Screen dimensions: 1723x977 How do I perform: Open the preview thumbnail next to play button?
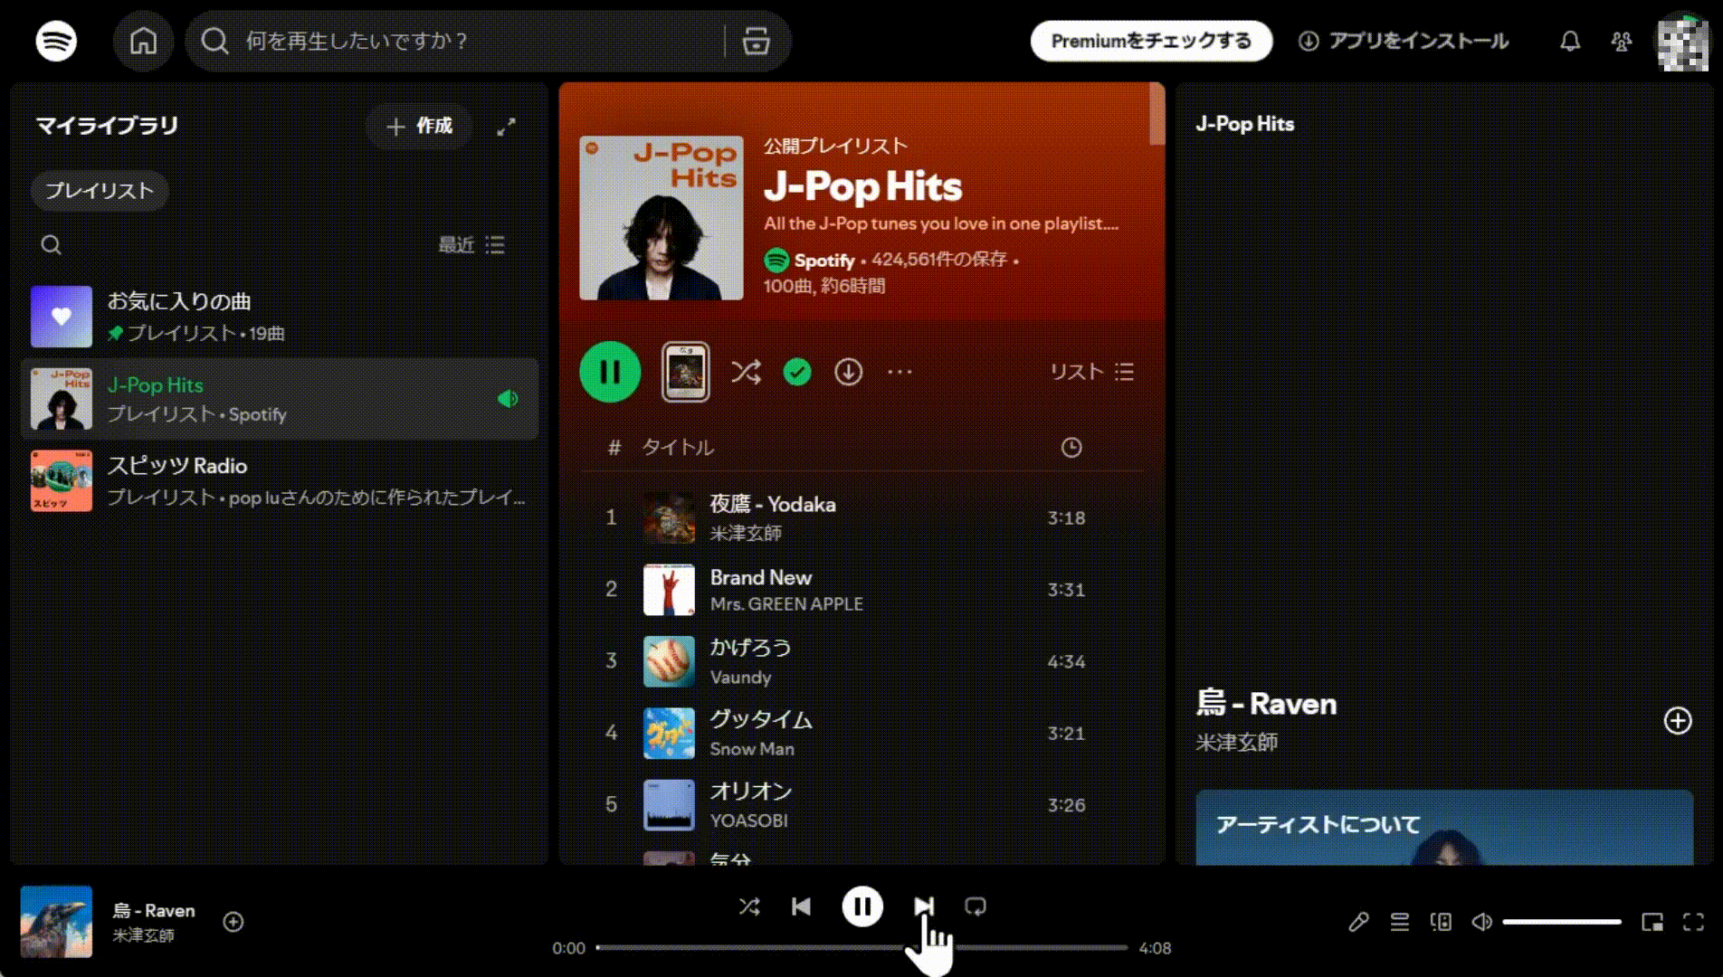tap(685, 372)
